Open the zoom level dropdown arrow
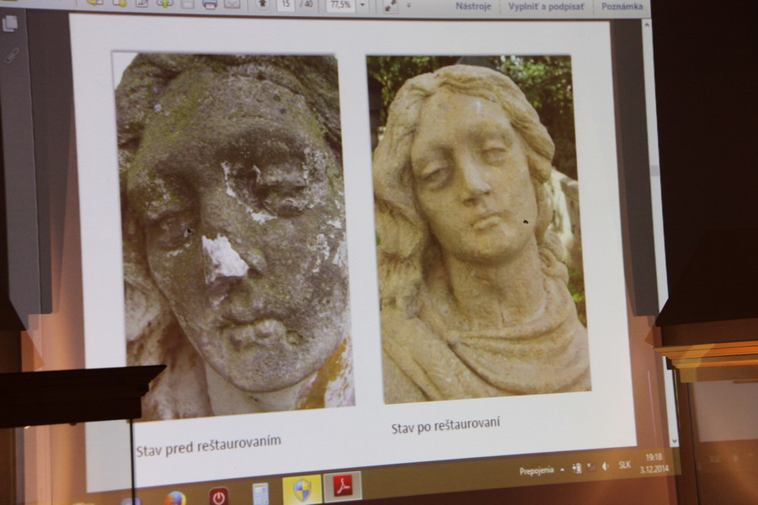Image resolution: width=758 pixels, height=505 pixels. click(x=362, y=6)
